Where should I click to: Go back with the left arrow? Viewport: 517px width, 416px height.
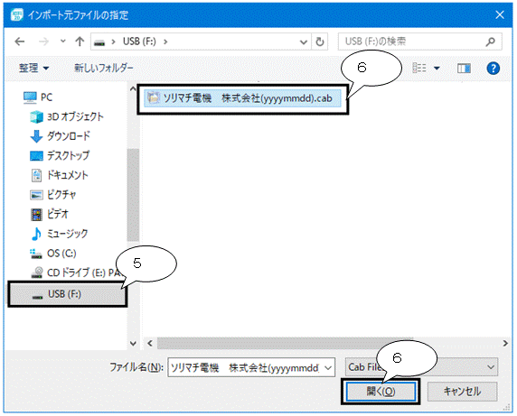[x=20, y=42]
